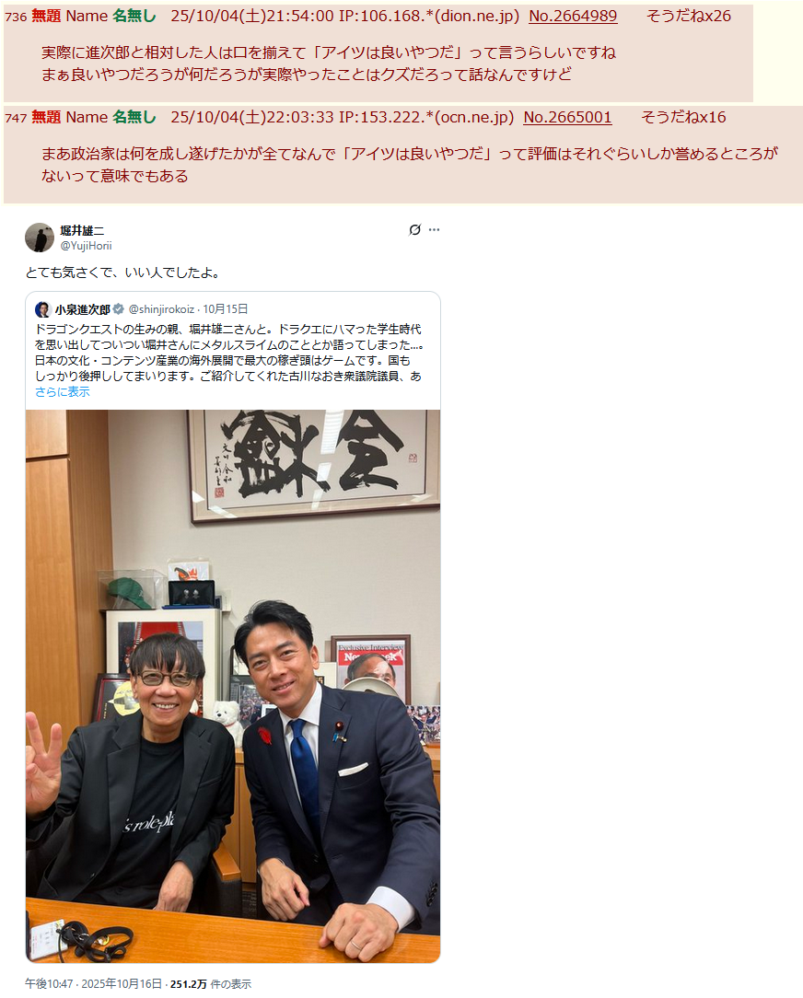The width and height of the screenshot is (803, 998).
Task: Open the tweet's three-dot more menu
Action: [435, 230]
